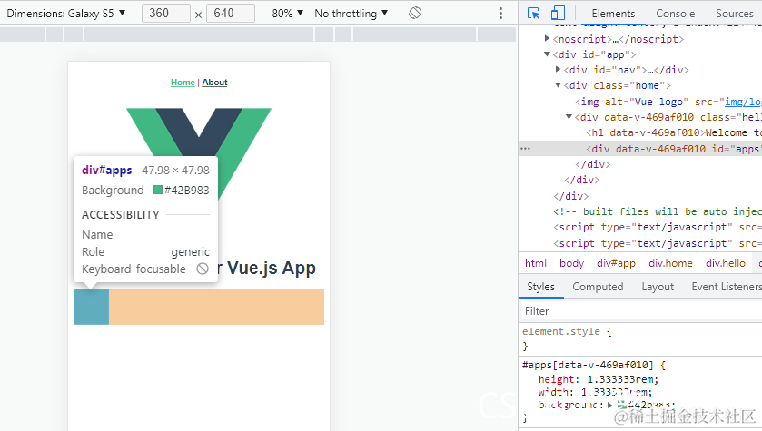The image size is (762, 431).
Task: Open the Layout pane tab
Action: (x=658, y=287)
